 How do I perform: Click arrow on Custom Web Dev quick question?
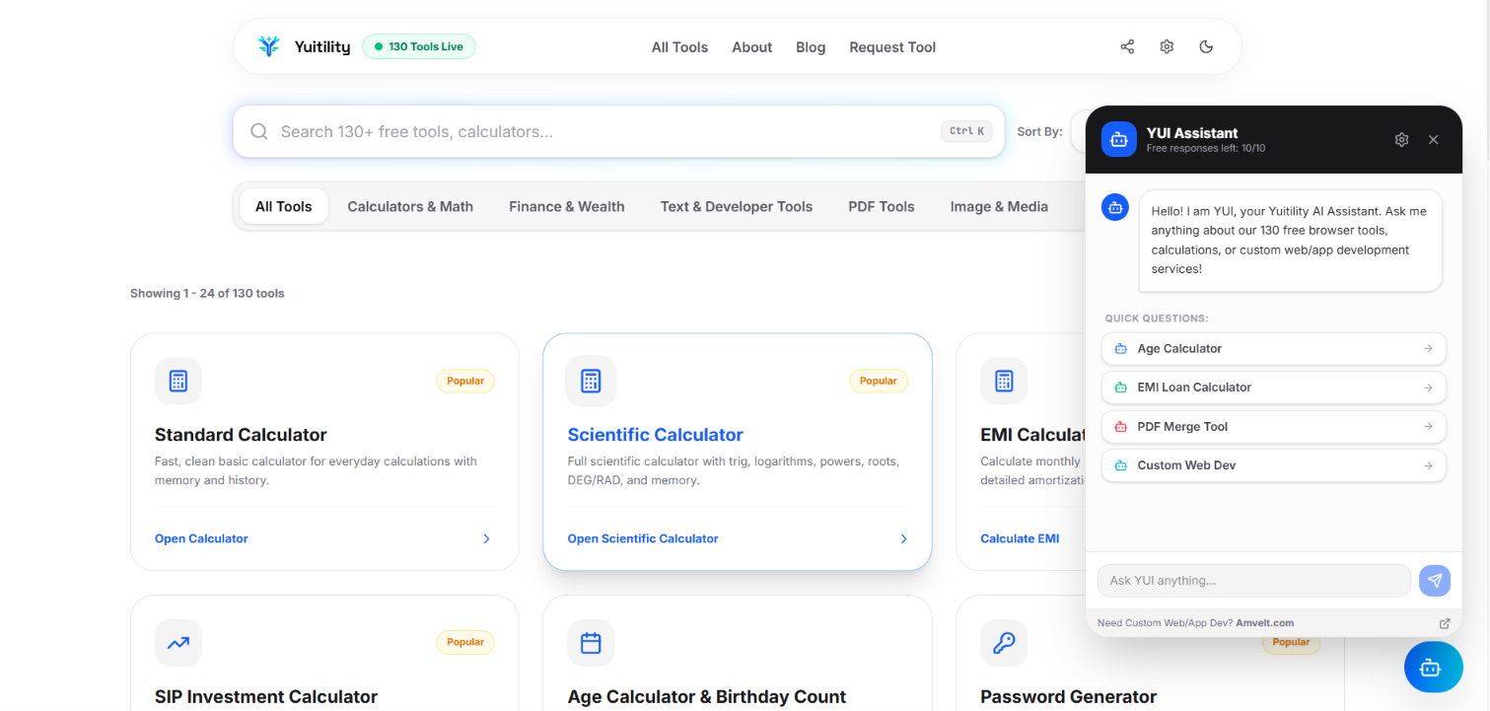[x=1428, y=465]
